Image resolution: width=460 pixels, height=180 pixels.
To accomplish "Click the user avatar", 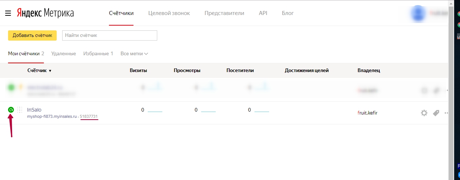I will pos(418,13).
